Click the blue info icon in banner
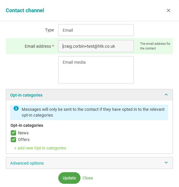The height and width of the screenshot is (187, 179). click(16, 108)
